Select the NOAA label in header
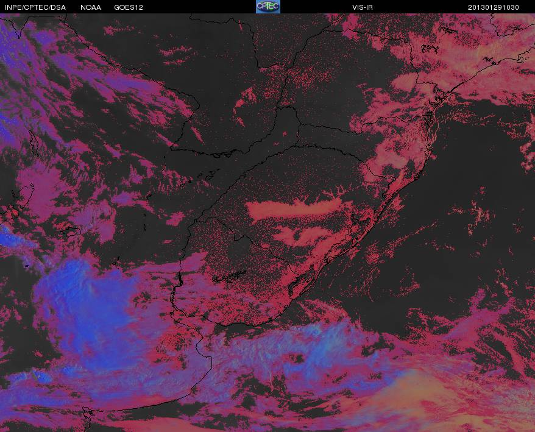 (x=91, y=7)
